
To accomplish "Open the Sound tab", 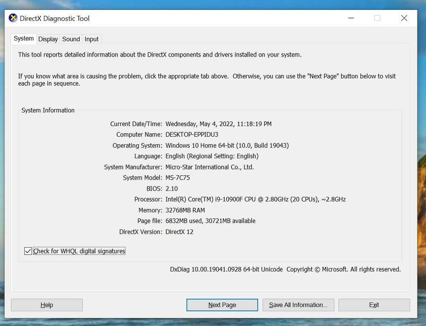I will (71, 39).
